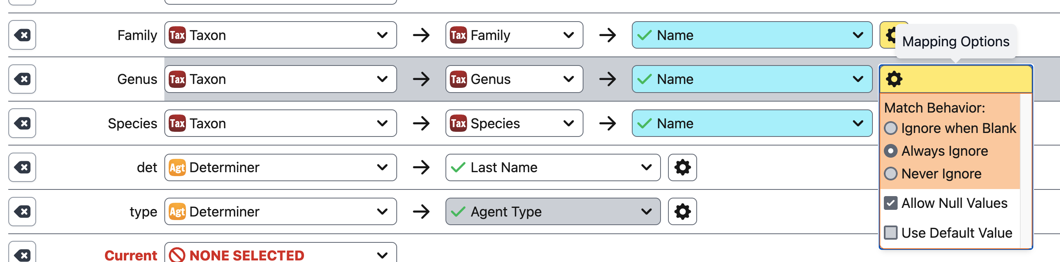Open the NONE SELECTED table dropdown
This screenshot has width=1060, height=262.
point(280,255)
